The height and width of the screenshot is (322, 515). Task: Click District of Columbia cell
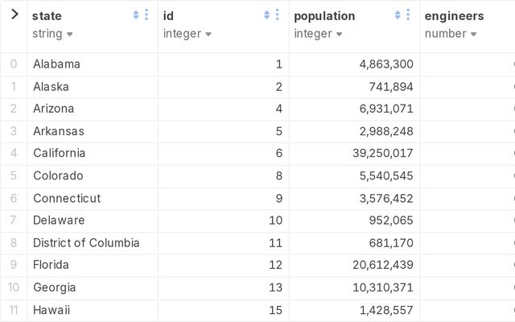tap(86, 242)
